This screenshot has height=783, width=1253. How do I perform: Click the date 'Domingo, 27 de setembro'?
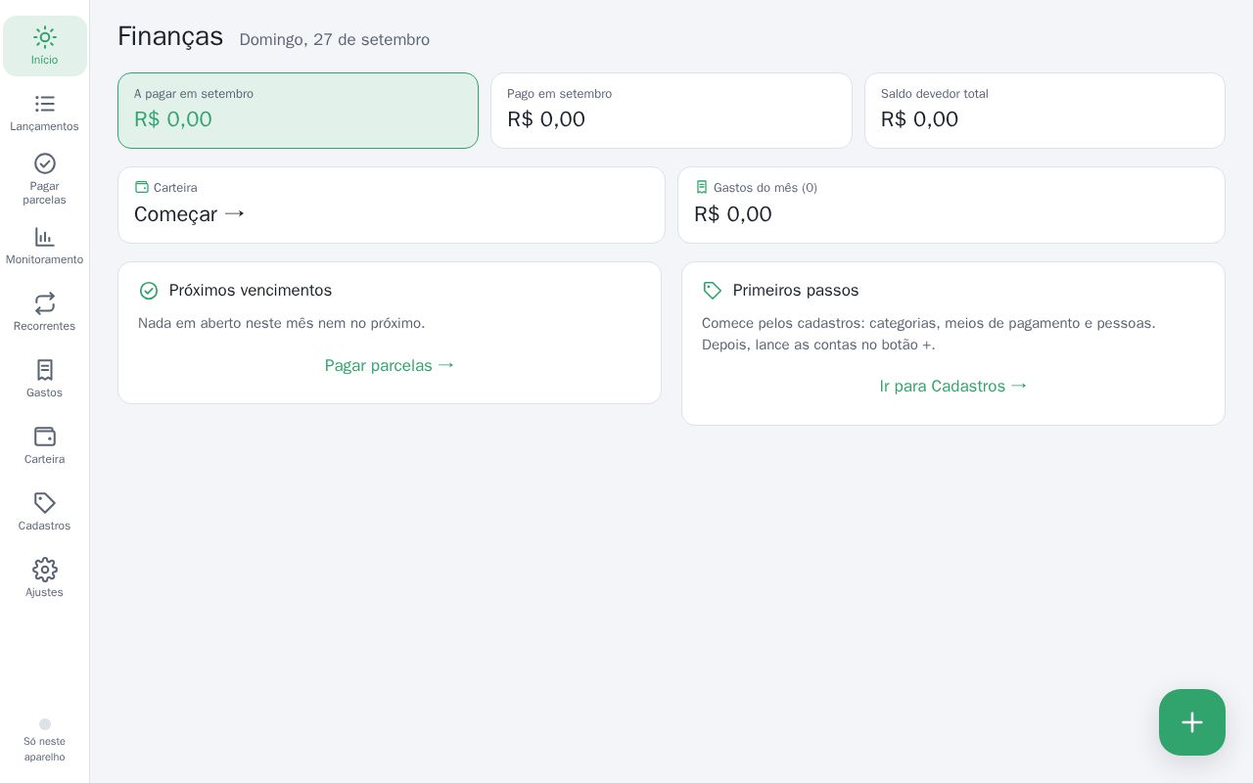click(x=335, y=40)
